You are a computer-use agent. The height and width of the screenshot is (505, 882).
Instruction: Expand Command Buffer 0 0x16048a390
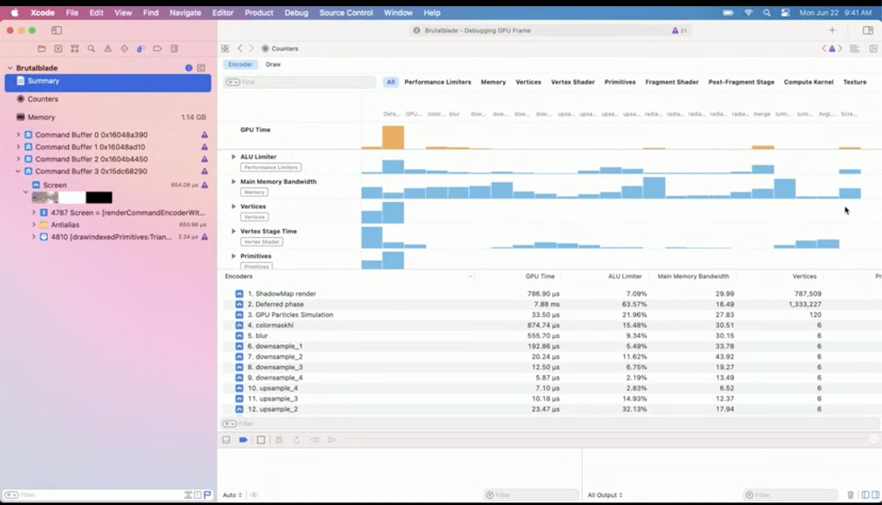[18, 135]
